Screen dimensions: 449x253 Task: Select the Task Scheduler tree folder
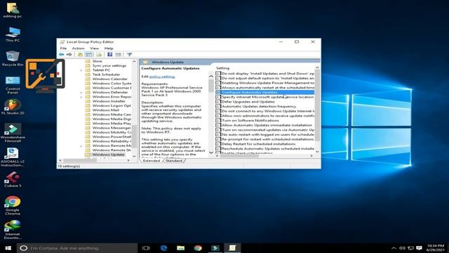coord(106,74)
